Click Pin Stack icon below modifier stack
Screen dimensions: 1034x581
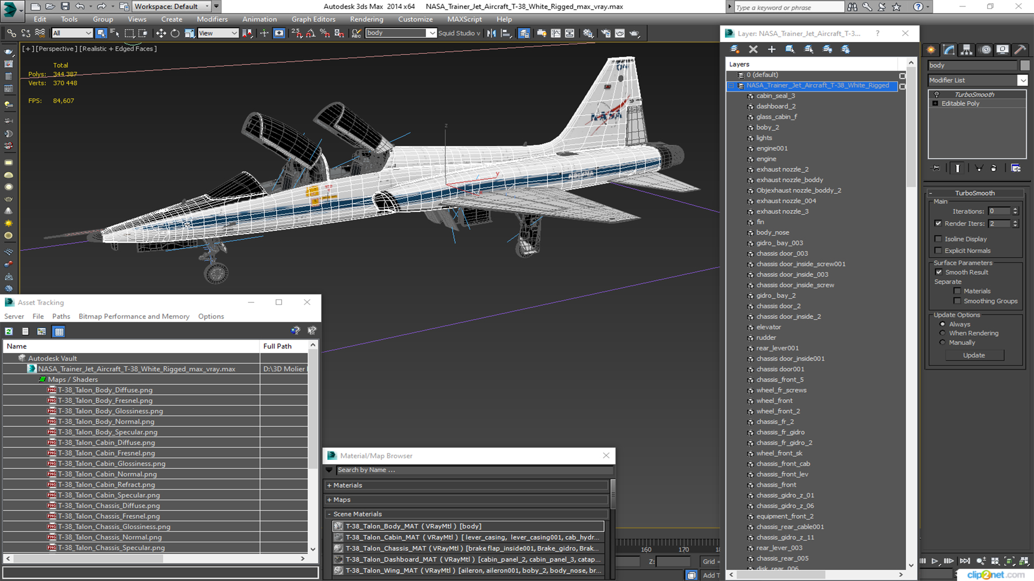[x=936, y=168]
